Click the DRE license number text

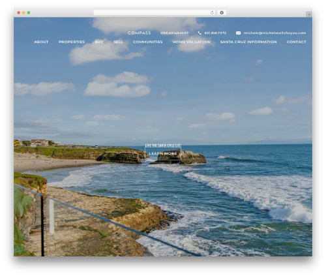(174, 33)
